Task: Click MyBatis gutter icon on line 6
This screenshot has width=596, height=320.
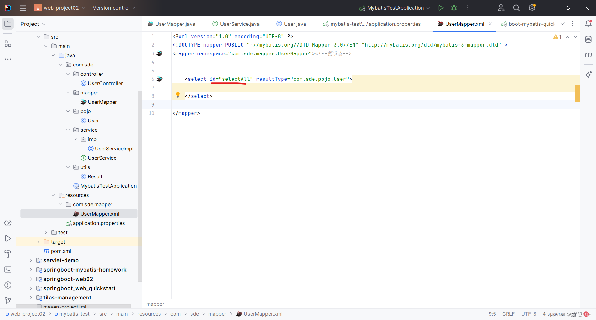Action: tap(160, 79)
